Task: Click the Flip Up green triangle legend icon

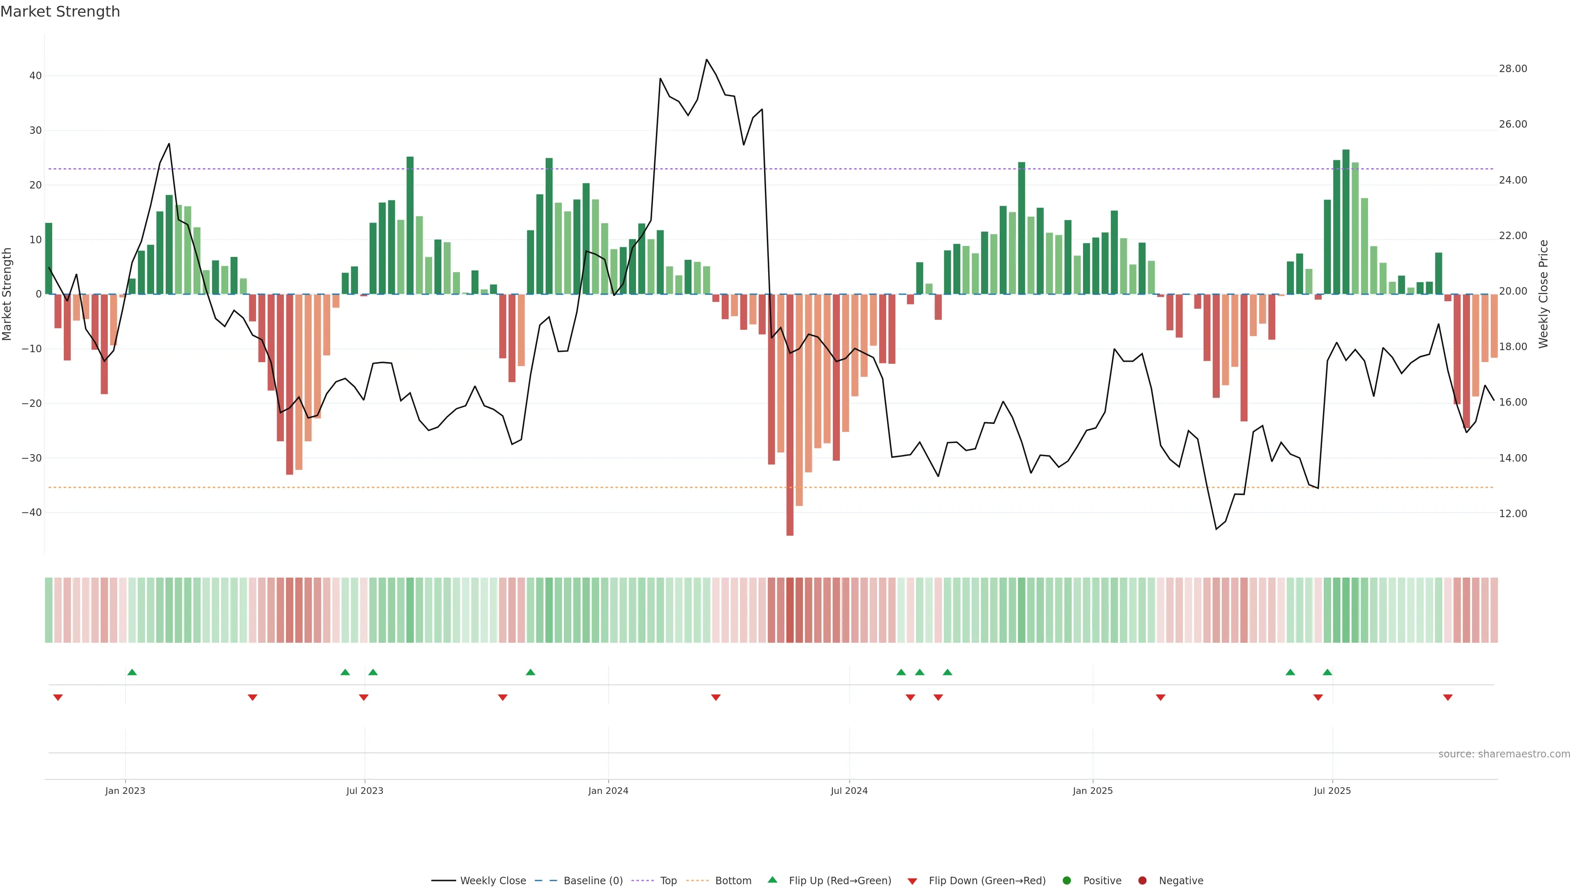Action: coord(772,880)
